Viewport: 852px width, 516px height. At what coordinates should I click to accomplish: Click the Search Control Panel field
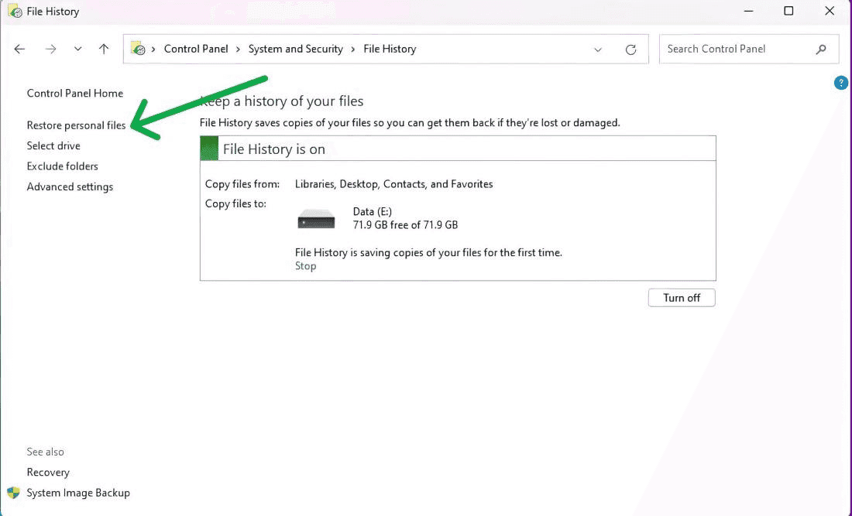point(736,49)
